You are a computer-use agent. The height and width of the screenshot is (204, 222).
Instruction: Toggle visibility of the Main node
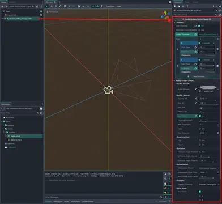coord(41,11)
